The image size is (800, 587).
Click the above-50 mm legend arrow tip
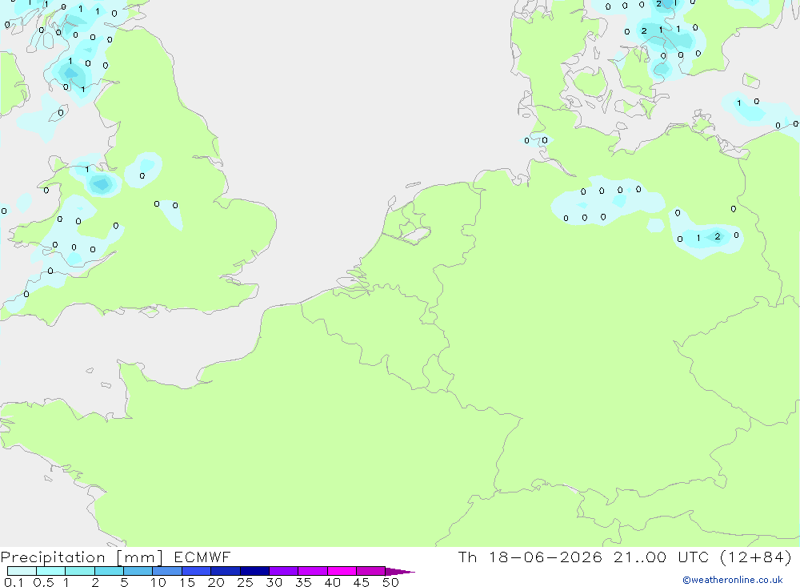tap(400, 572)
